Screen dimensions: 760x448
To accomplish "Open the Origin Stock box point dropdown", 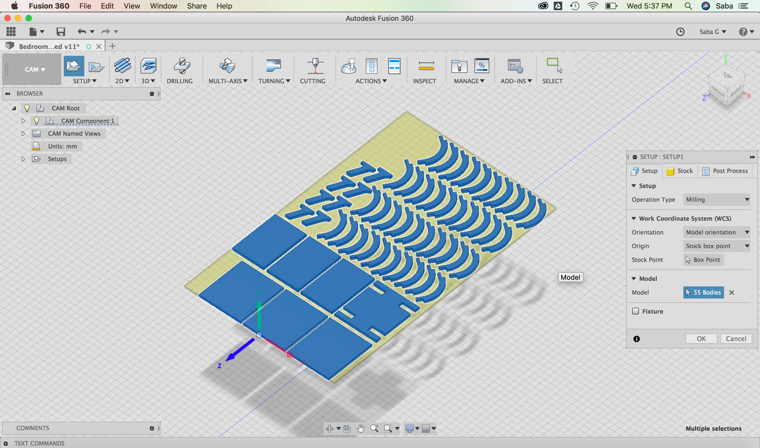I will point(717,246).
